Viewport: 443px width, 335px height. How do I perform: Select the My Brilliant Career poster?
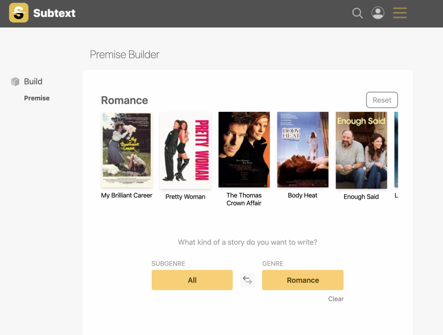tap(127, 150)
